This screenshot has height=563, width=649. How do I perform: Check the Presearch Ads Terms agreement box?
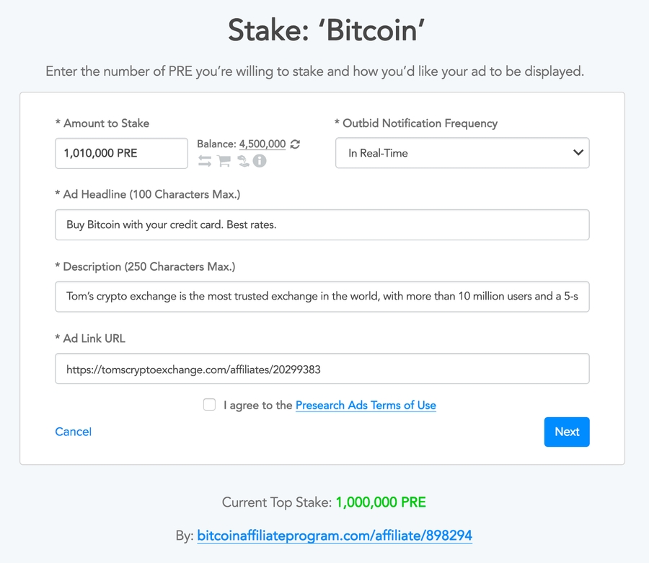(209, 405)
